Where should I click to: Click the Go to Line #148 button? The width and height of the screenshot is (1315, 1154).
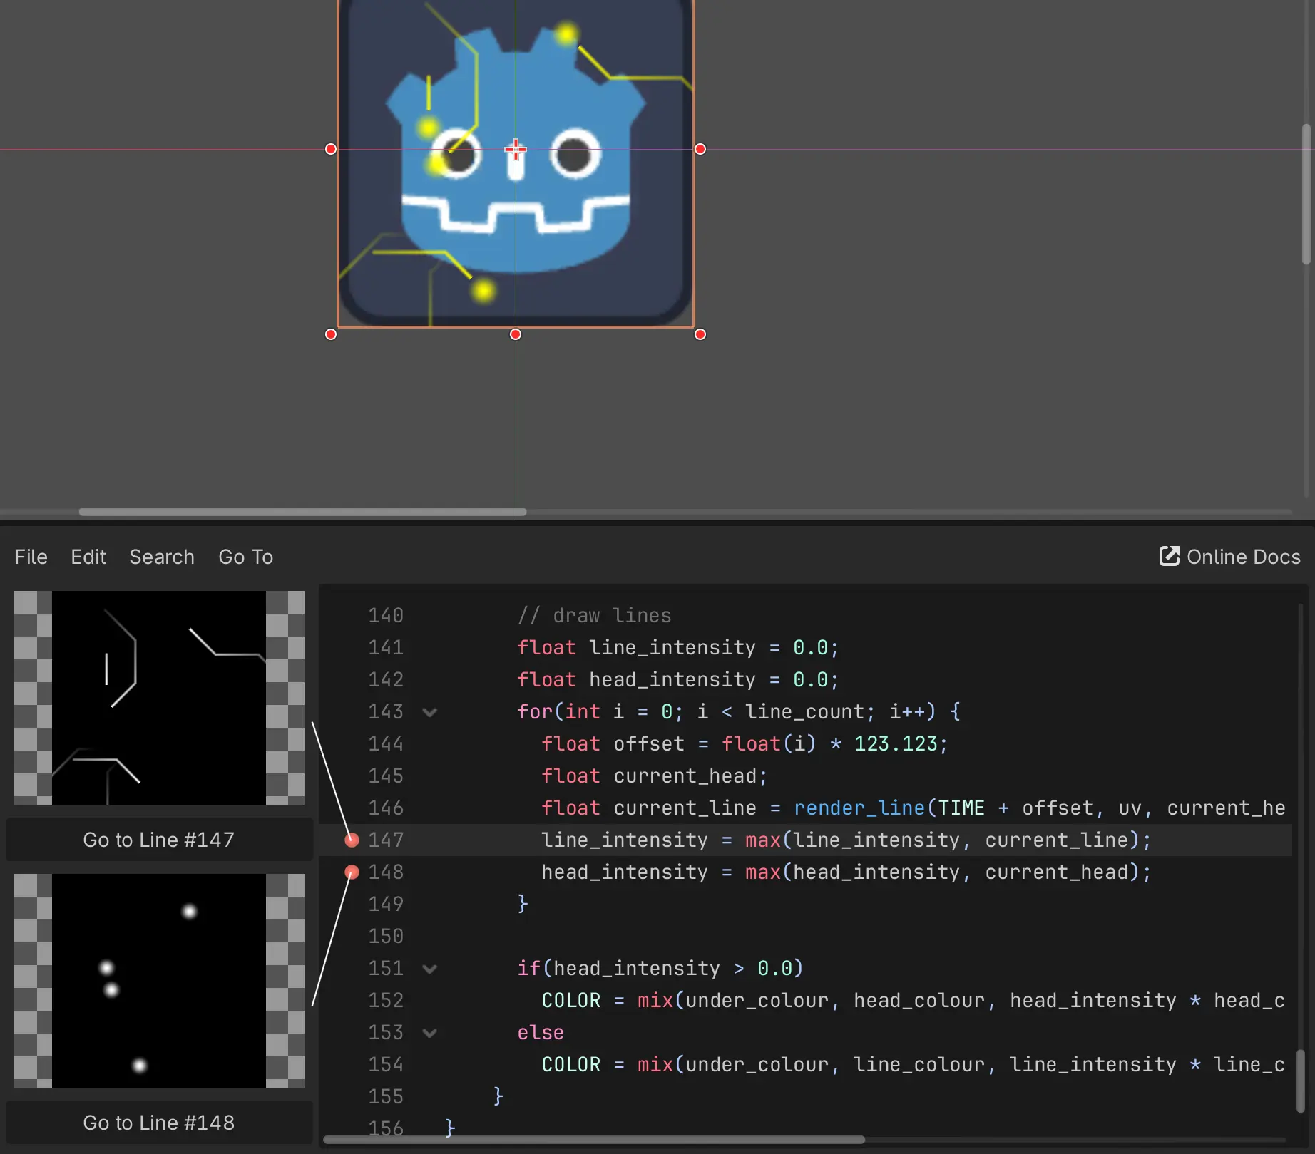158,1123
